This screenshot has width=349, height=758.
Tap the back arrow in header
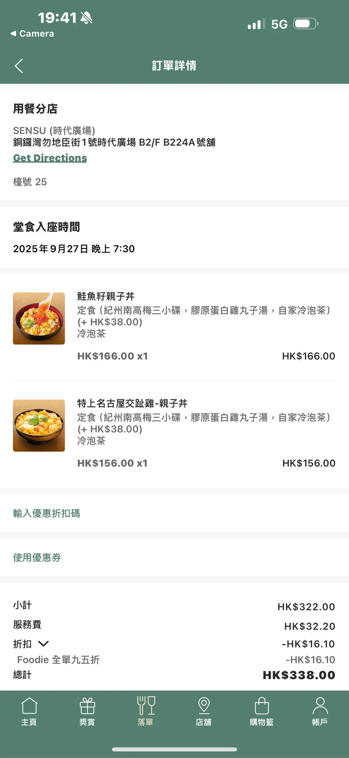19,66
